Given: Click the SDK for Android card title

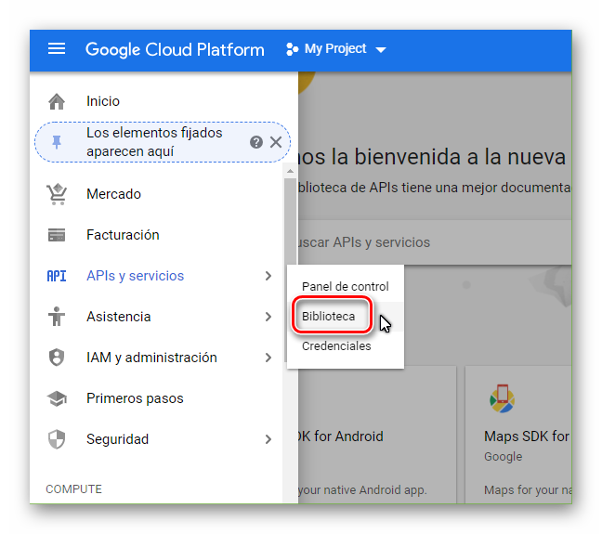Looking at the screenshot, I should tap(341, 436).
